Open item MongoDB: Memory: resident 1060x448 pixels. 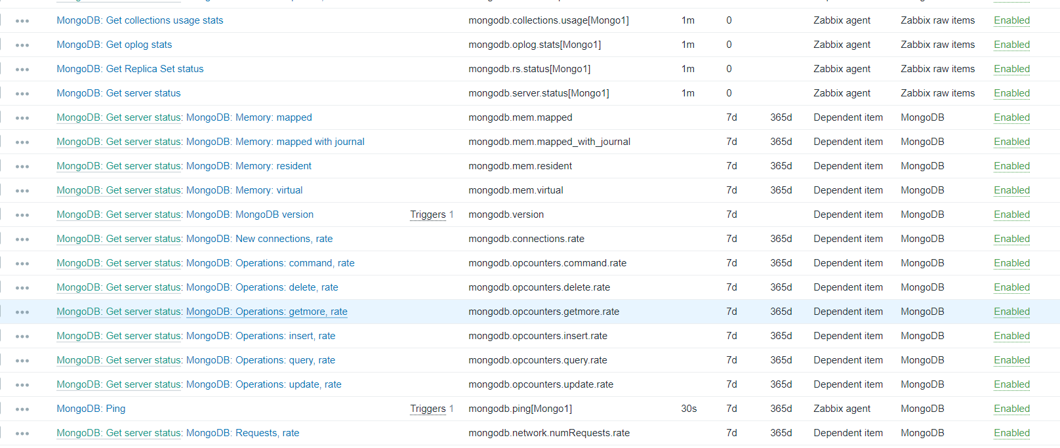pyautogui.click(x=249, y=166)
